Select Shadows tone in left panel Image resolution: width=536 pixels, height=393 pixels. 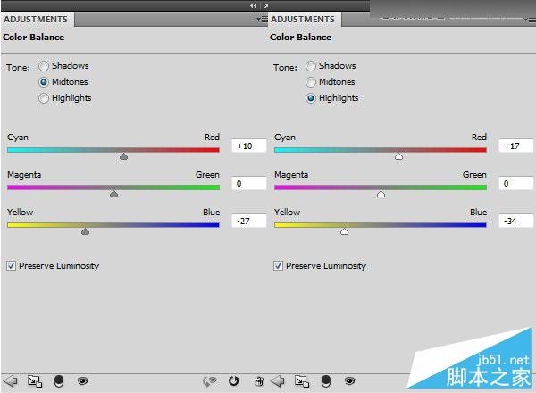click(x=44, y=66)
